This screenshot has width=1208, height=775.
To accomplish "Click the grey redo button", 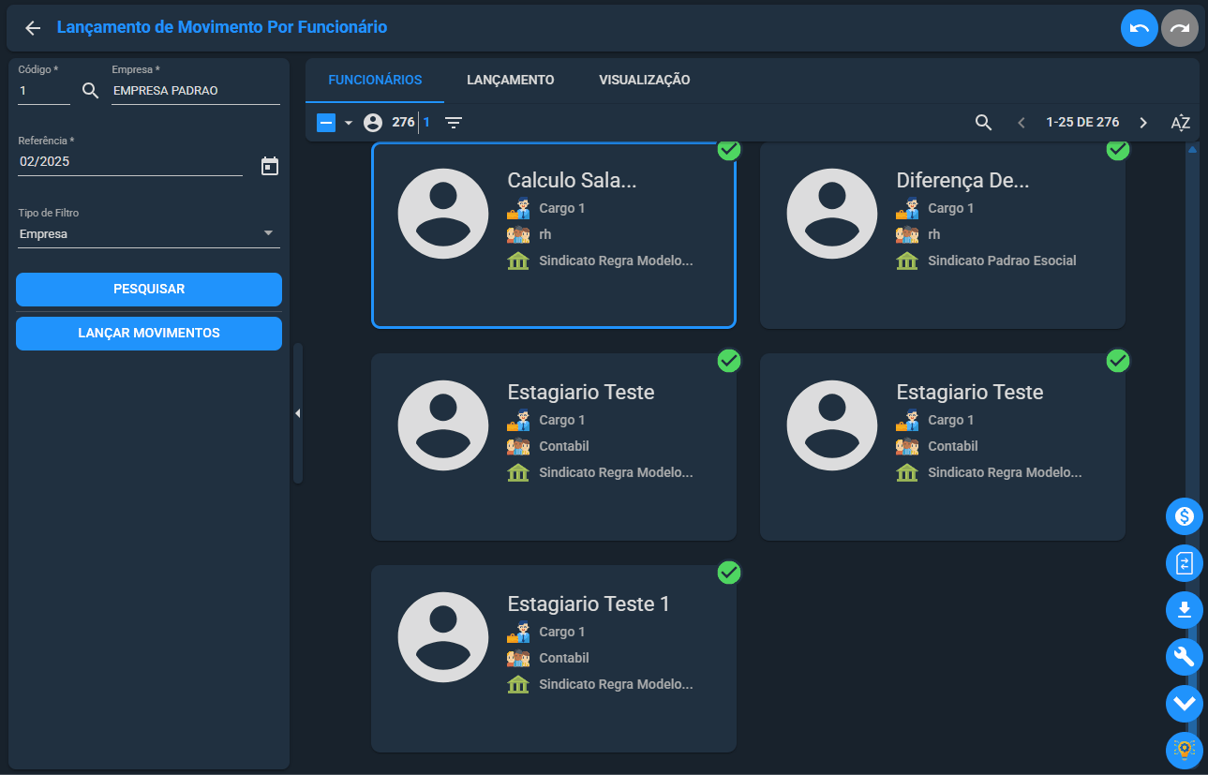I will click(x=1180, y=28).
